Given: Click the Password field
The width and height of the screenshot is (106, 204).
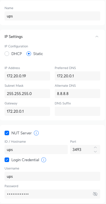Looking at the screenshot, I should 52,194.
